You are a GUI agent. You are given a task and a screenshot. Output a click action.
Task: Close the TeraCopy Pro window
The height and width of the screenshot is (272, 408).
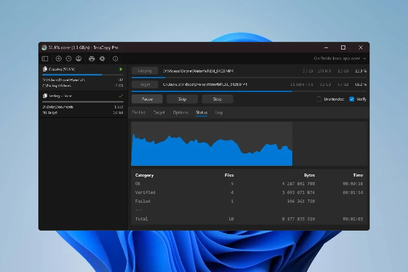point(361,47)
